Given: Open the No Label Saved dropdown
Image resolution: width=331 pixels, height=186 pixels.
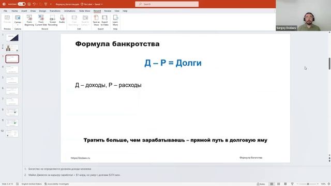Looking at the screenshot, I should 92,4.
